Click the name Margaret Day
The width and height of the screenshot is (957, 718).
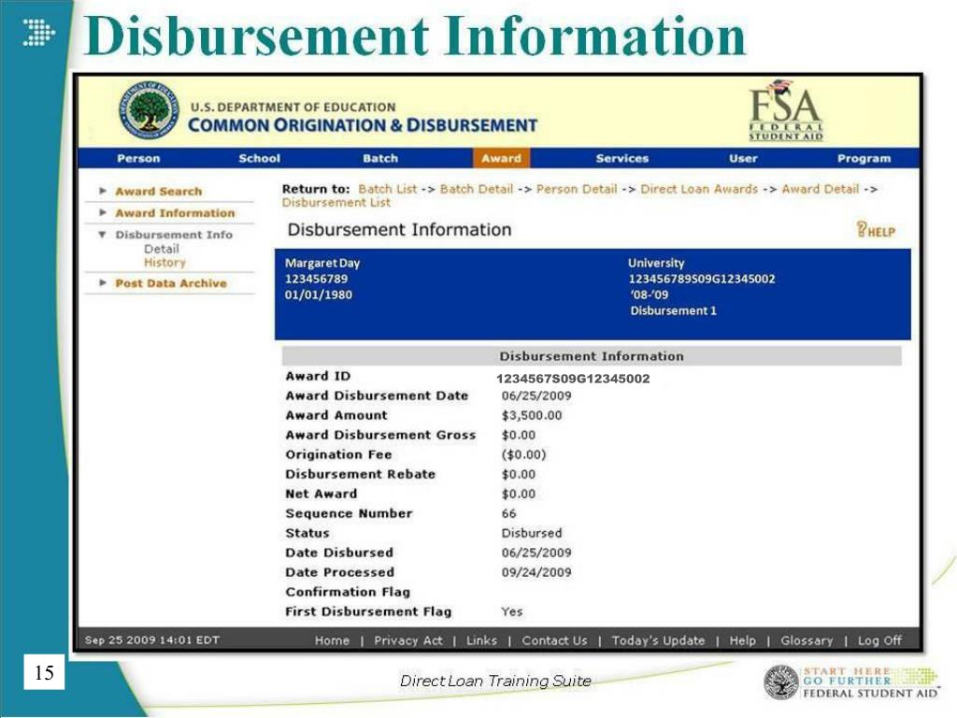(x=322, y=263)
